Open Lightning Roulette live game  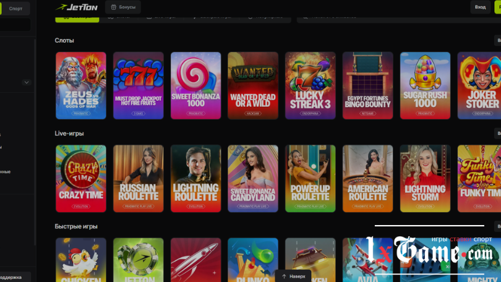point(195,179)
